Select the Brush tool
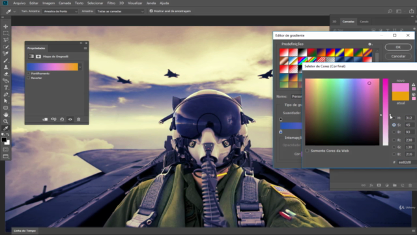417x235 pixels. [6, 61]
